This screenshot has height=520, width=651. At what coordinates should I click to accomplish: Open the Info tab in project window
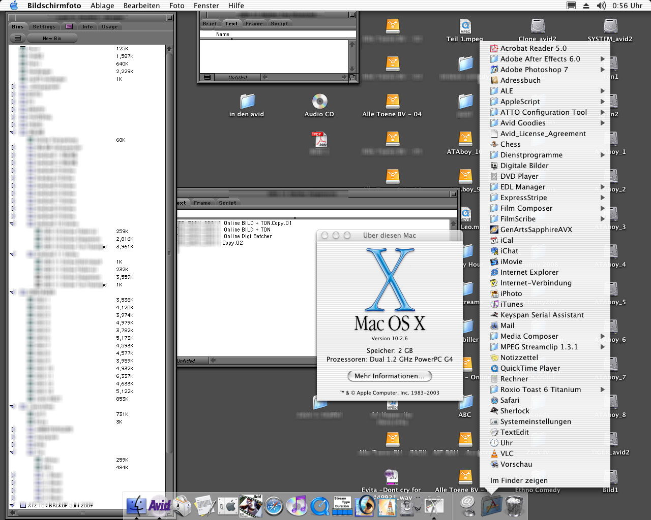click(x=87, y=26)
